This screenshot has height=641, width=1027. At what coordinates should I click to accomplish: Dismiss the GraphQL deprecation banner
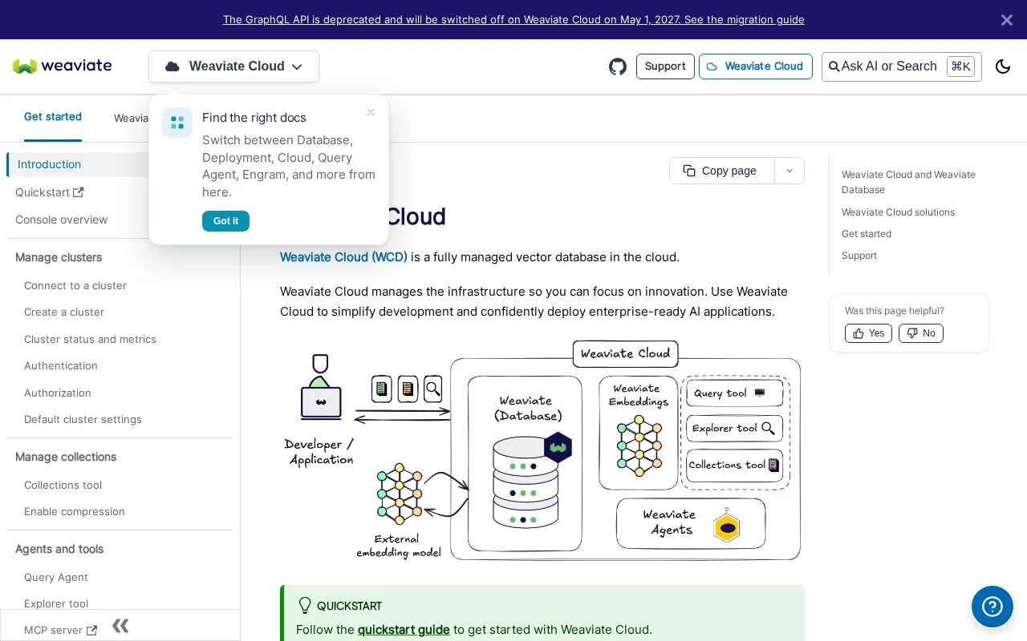(x=1007, y=20)
